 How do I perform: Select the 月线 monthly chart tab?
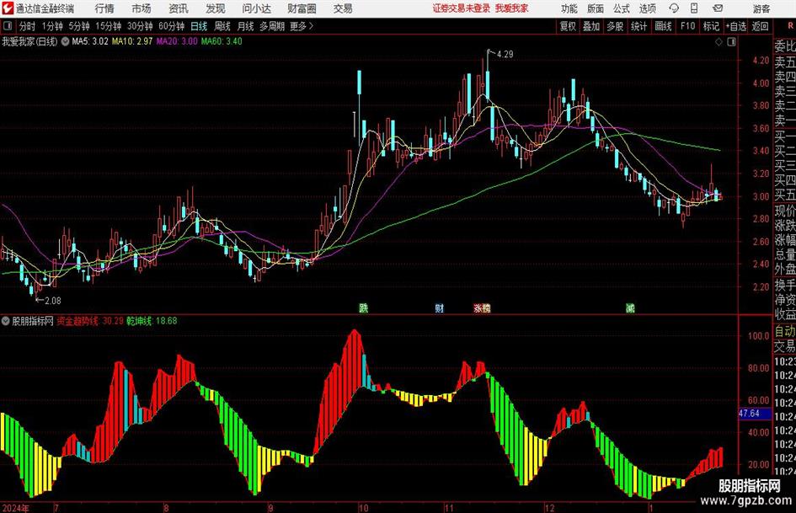click(246, 26)
